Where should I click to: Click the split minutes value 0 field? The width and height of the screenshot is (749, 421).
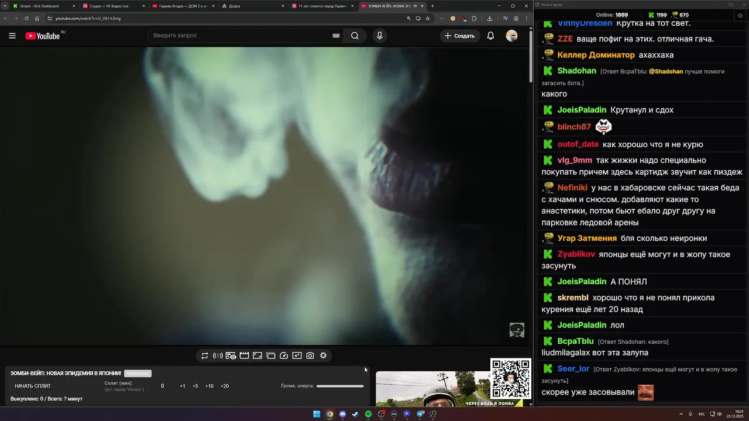coord(163,386)
